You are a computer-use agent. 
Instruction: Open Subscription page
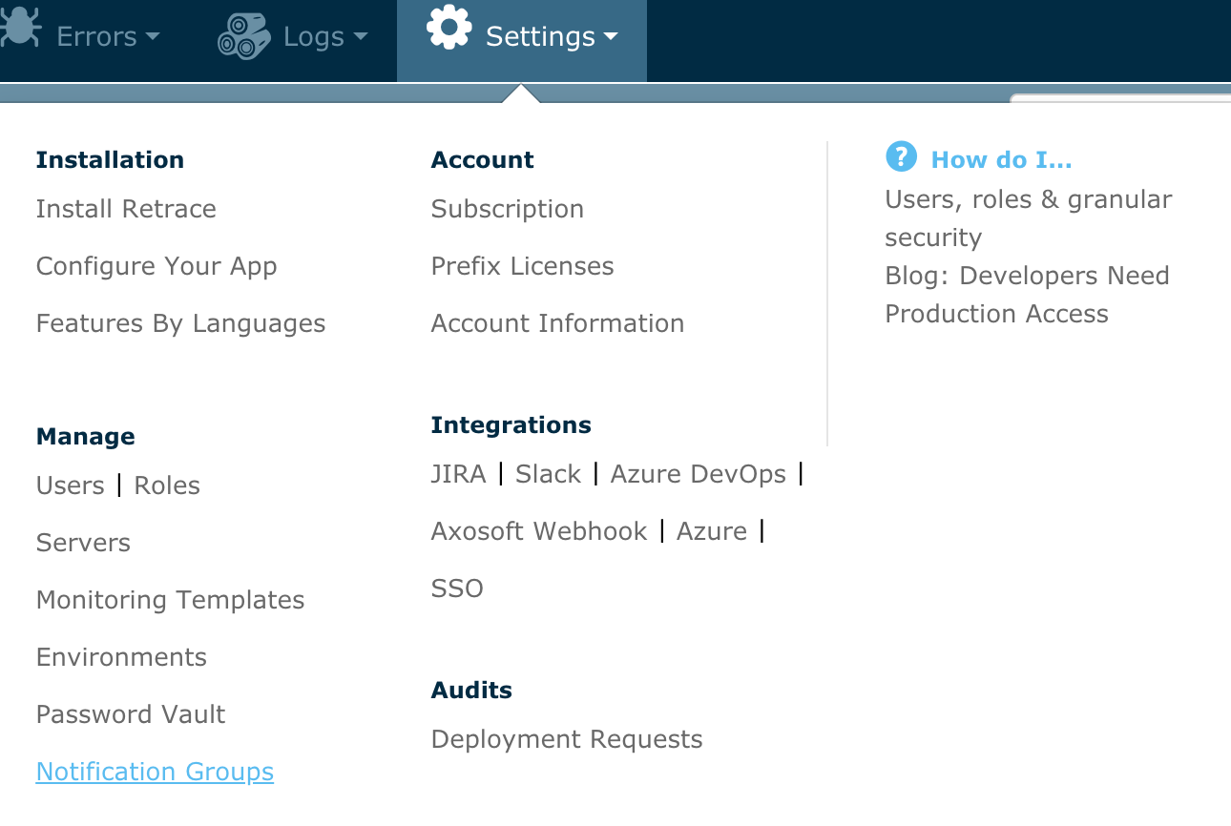(x=508, y=209)
